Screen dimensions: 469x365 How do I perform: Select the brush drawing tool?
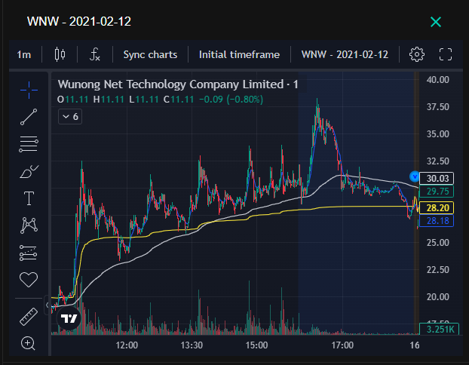pyautogui.click(x=29, y=171)
